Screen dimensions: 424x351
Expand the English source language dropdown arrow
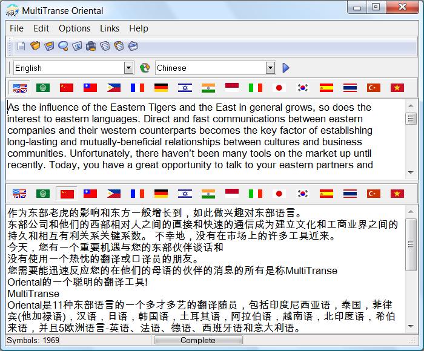pos(128,68)
